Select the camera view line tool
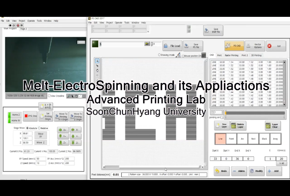The width and height of the screenshot is (290, 196). [x=80, y=96]
